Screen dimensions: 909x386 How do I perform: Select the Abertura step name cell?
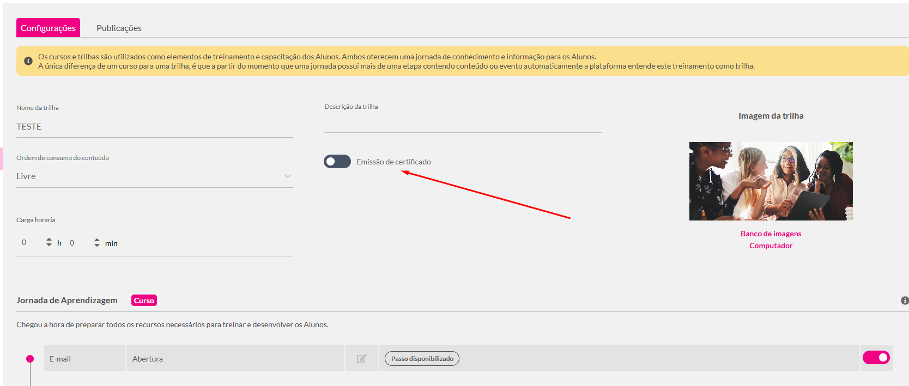coord(234,359)
